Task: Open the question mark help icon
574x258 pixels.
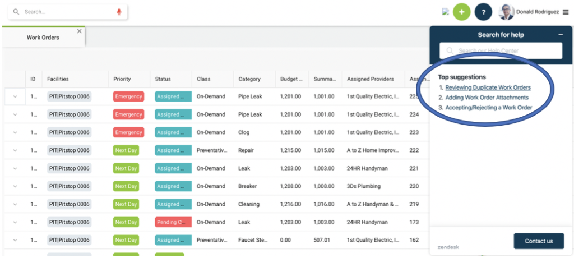Action: click(483, 12)
